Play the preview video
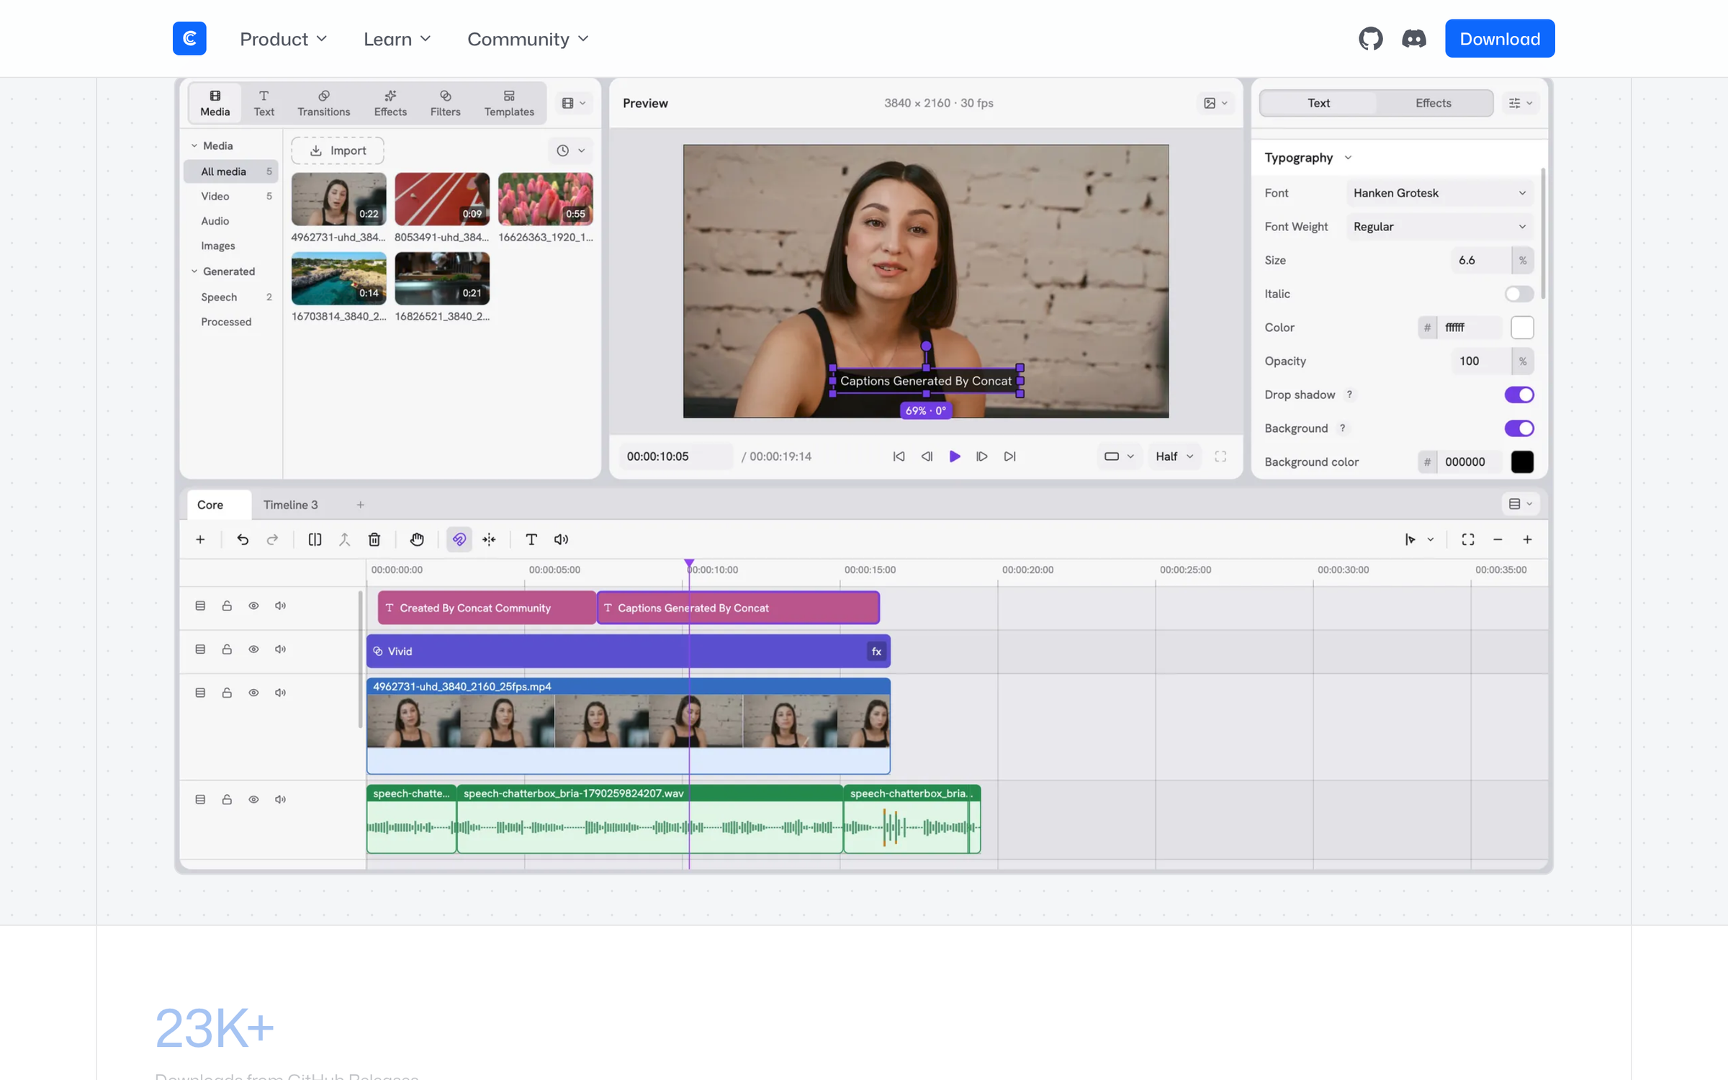 tap(955, 456)
